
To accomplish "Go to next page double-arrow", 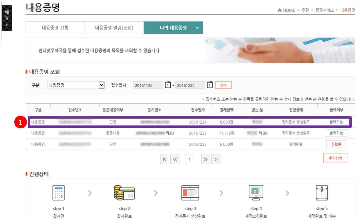I will [205, 160].
